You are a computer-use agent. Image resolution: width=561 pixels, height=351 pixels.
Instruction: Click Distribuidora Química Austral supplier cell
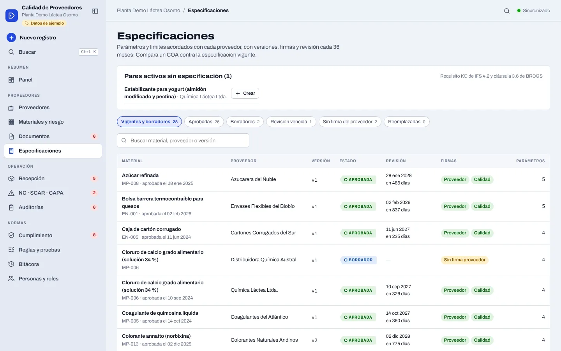tap(263, 260)
